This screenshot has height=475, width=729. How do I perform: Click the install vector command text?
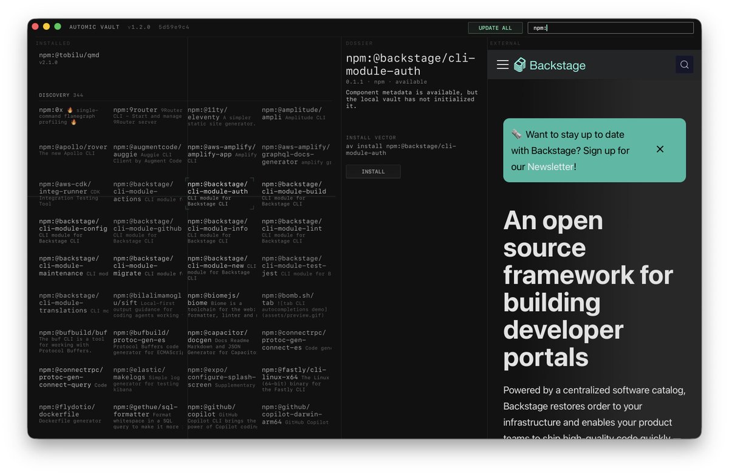pyautogui.click(x=400, y=149)
